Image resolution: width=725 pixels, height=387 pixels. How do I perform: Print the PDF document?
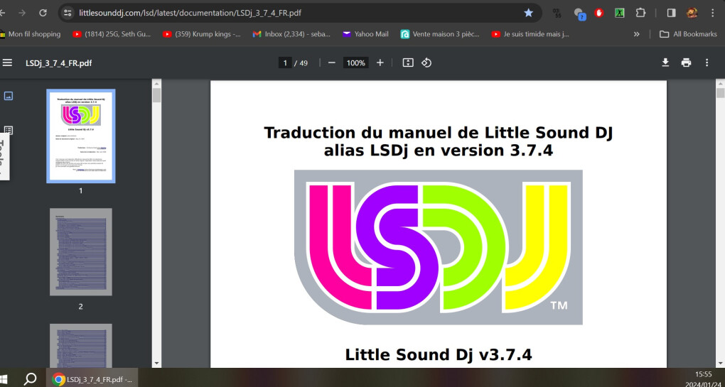pyautogui.click(x=686, y=62)
